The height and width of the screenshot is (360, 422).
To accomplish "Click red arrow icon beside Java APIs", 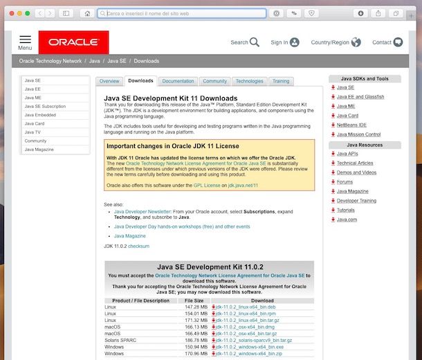I will [x=333, y=154].
